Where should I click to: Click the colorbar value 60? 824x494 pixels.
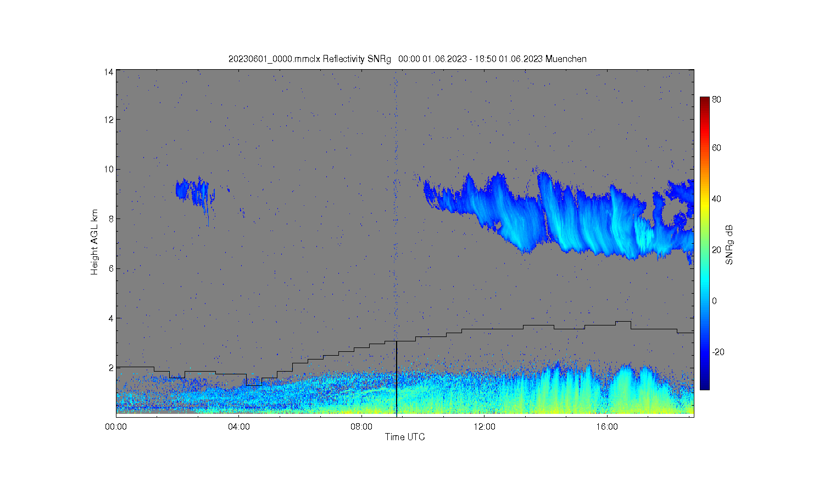(717, 148)
